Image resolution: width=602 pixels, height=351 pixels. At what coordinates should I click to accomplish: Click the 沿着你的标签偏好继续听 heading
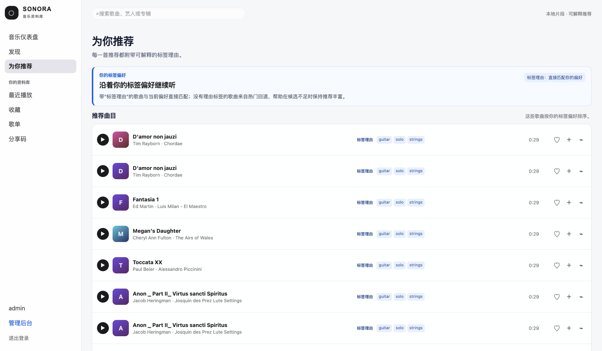(137, 85)
